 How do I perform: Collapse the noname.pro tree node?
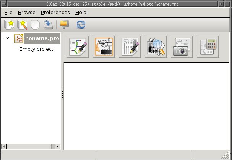click(x=8, y=38)
